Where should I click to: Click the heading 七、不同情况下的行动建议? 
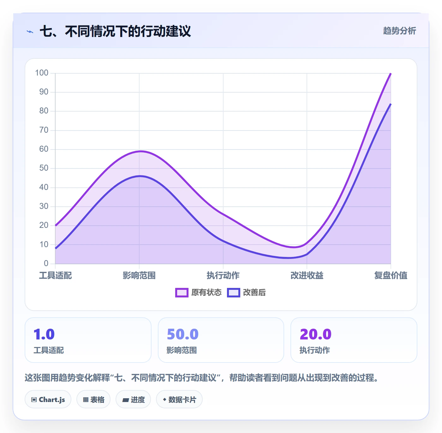pyautogui.click(x=115, y=31)
